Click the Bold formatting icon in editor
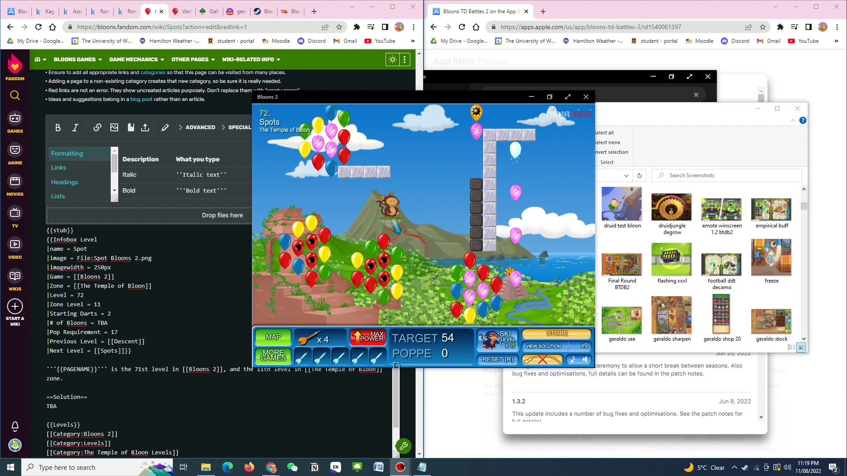The image size is (847, 476). [x=58, y=128]
